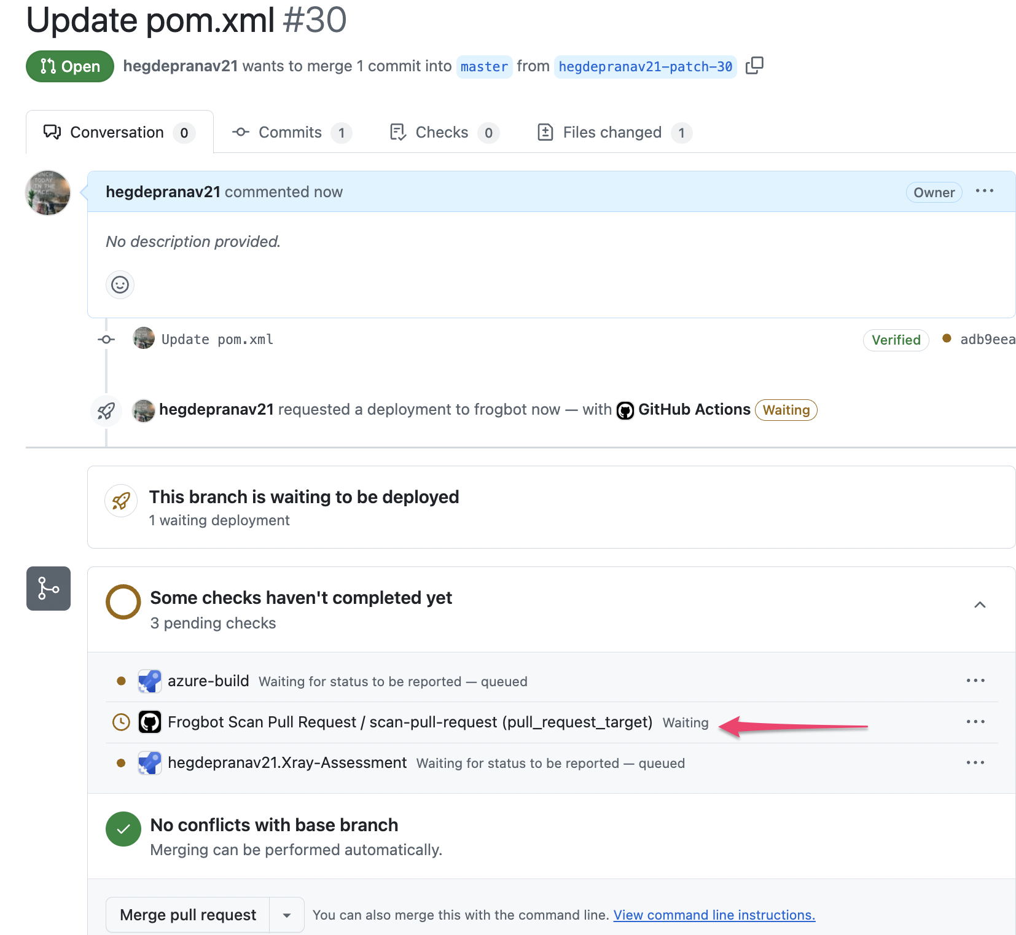Viewport: 1016px width, 935px height.
Task: Open Frogbot Scan check options menu
Action: pos(975,722)
